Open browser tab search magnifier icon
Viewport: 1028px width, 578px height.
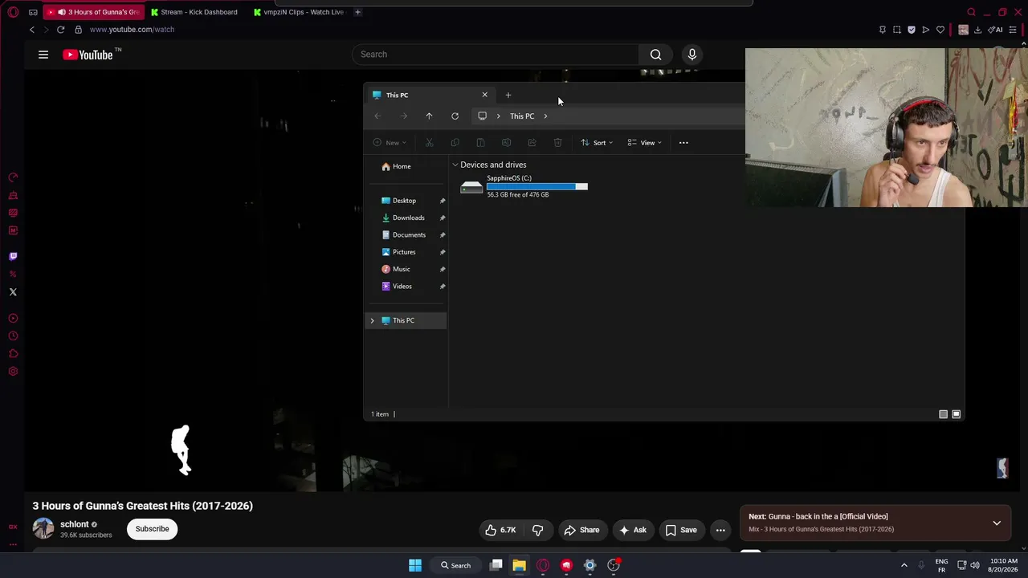click(x=972, y=12)
